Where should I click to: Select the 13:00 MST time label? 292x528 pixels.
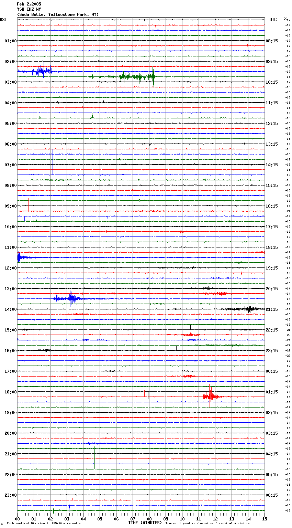point(10,289)
